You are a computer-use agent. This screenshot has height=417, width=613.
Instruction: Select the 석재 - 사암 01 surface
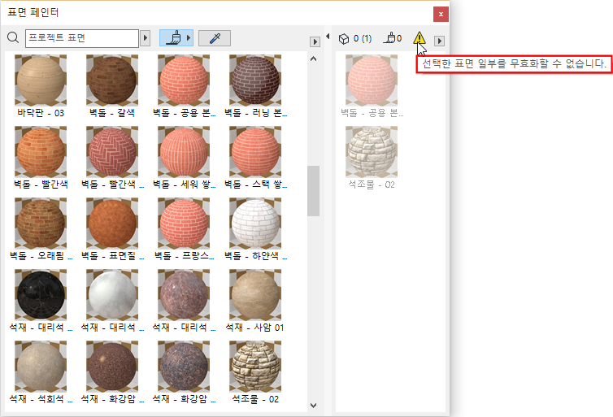[x=255, y=301]
